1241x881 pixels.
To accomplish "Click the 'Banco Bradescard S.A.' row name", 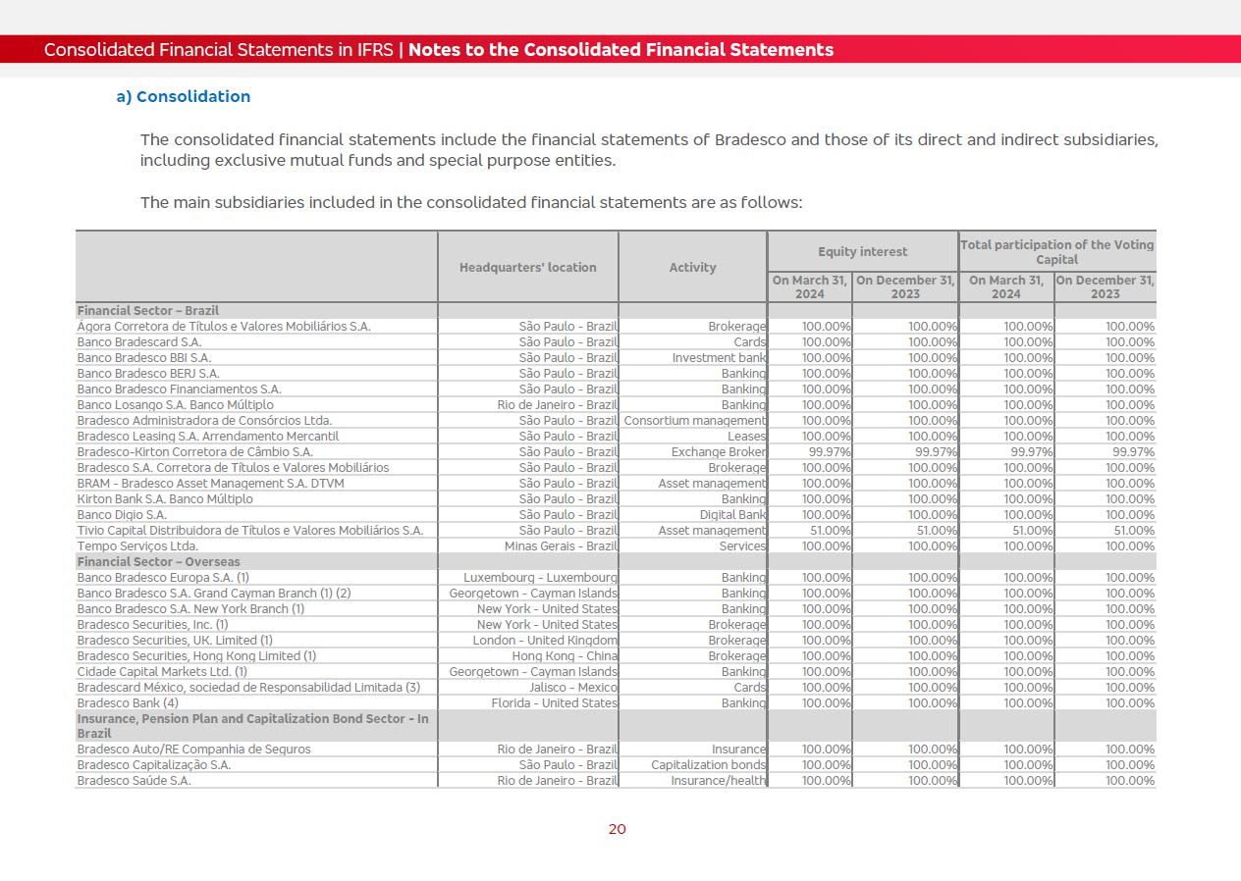I will [138, 342].
